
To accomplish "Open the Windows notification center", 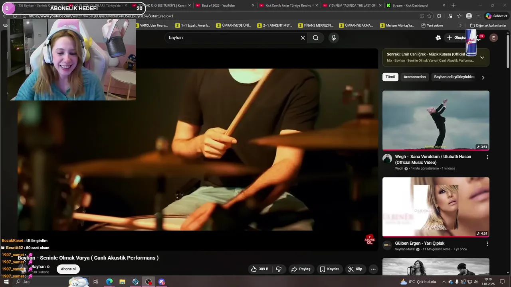I will pyautogui.click(x=503, y=282).
